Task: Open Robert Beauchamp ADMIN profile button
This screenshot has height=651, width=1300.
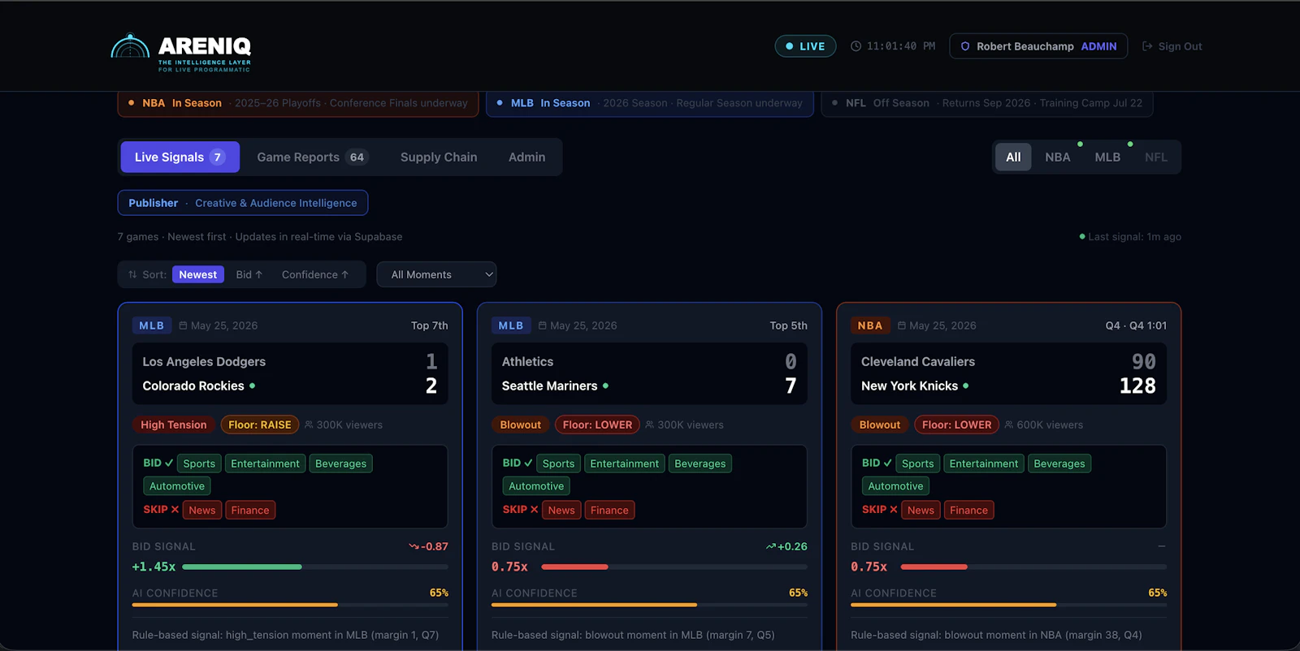Action: (x=1038, y=46)
